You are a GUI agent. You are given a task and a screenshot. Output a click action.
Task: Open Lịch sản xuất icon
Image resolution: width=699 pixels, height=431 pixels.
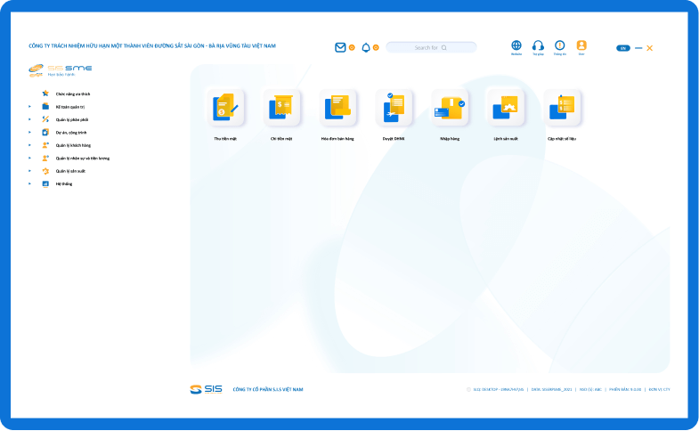coord(504,107)
